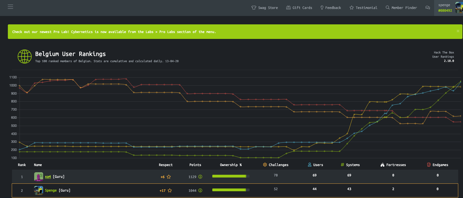
Task: Click Spenge's Systems count 43
Action: [349, 189]
